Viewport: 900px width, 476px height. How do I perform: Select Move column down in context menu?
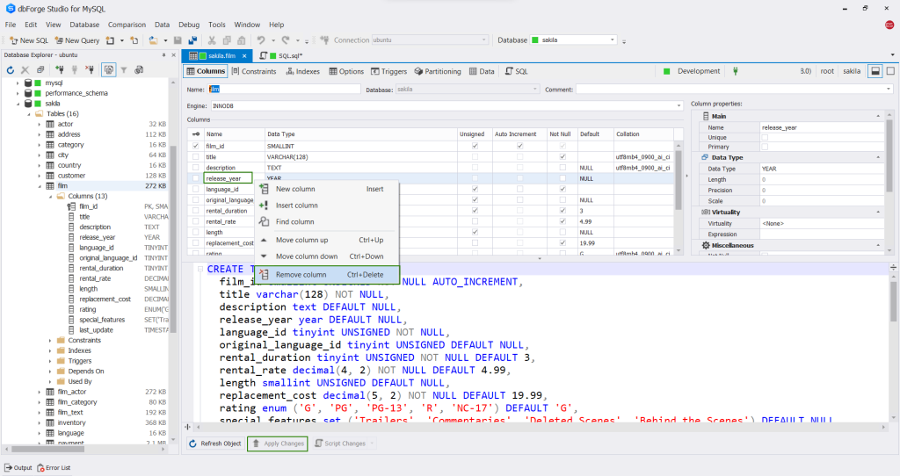coord(327,256)
